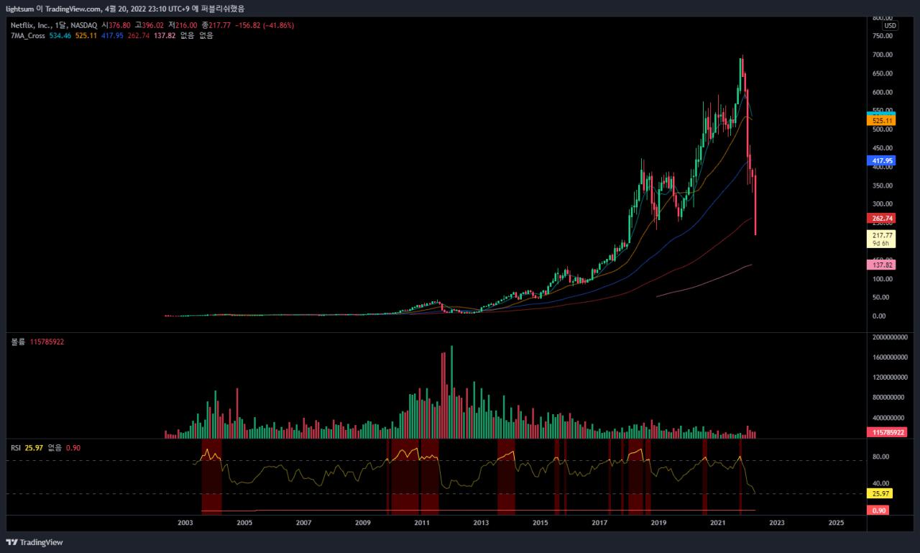Click the yellow 25.97 RSI legend value
This screenshot has height=553, width=920.
tap(34, 447)
